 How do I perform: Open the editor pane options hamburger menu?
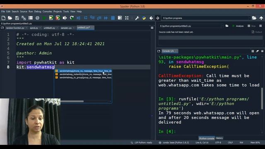[x=152, y=28]
